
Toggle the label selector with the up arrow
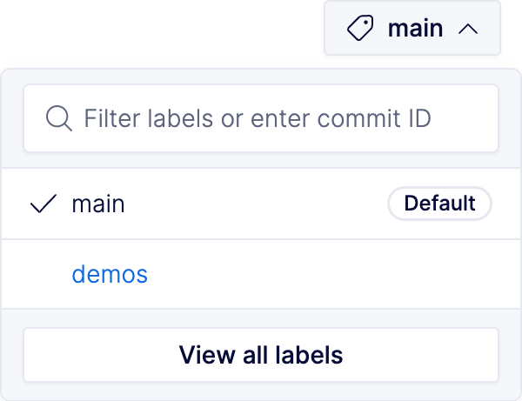pyautogui.click(x=468, y=29)
